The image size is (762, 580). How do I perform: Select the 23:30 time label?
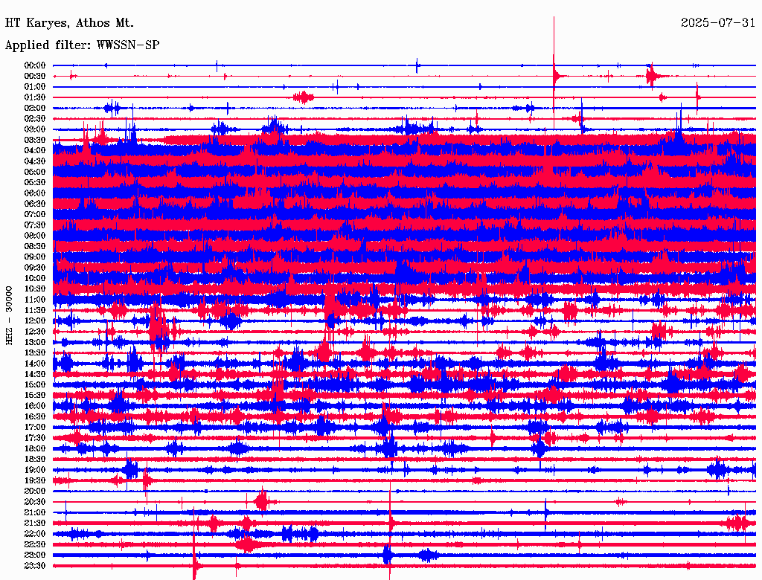(x=35, y=566)
